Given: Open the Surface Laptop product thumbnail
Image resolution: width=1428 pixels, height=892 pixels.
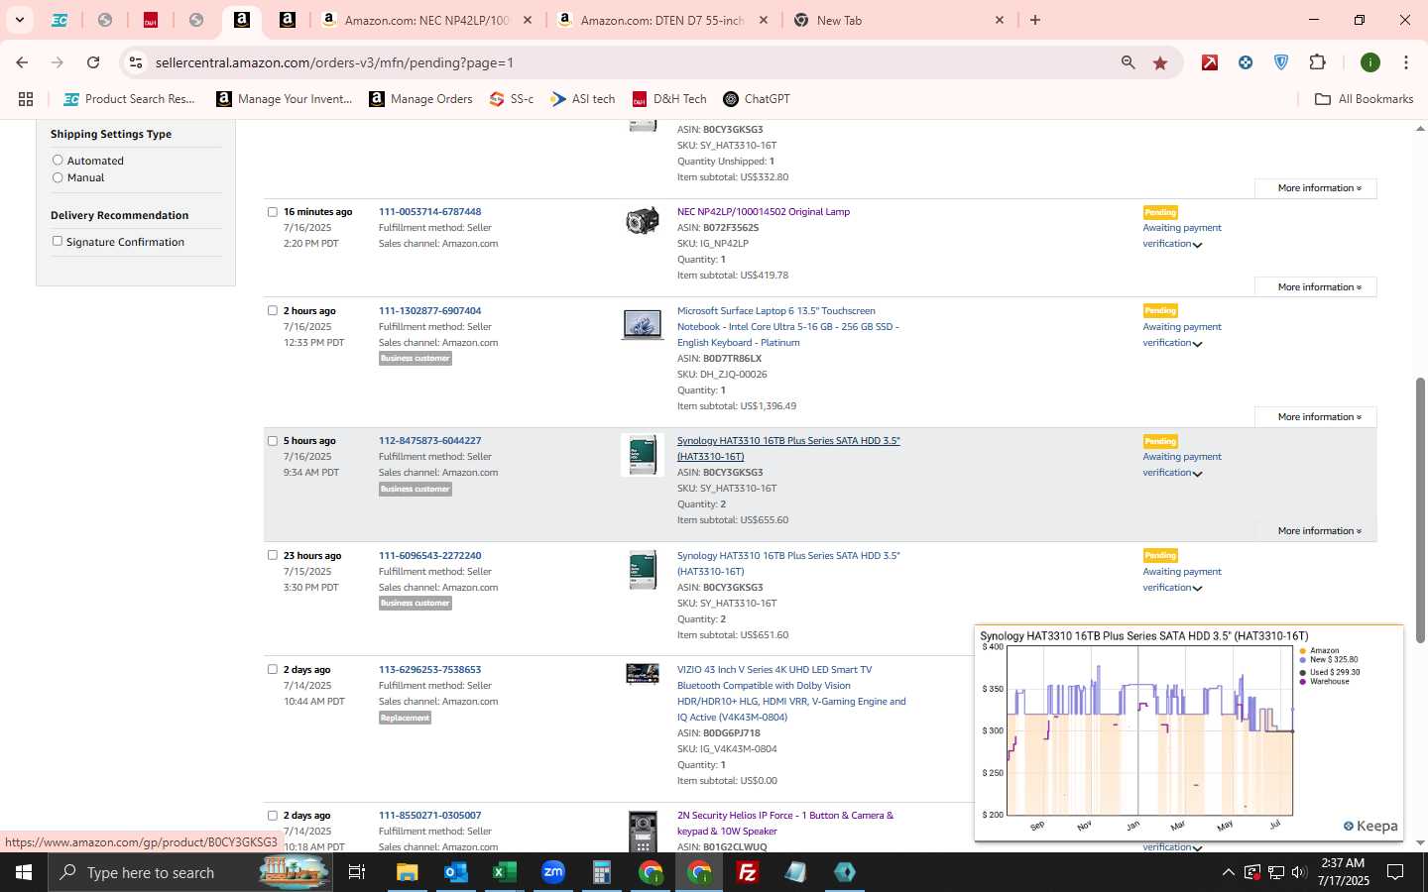Looking at the screenshot, I should coord(643,324).
